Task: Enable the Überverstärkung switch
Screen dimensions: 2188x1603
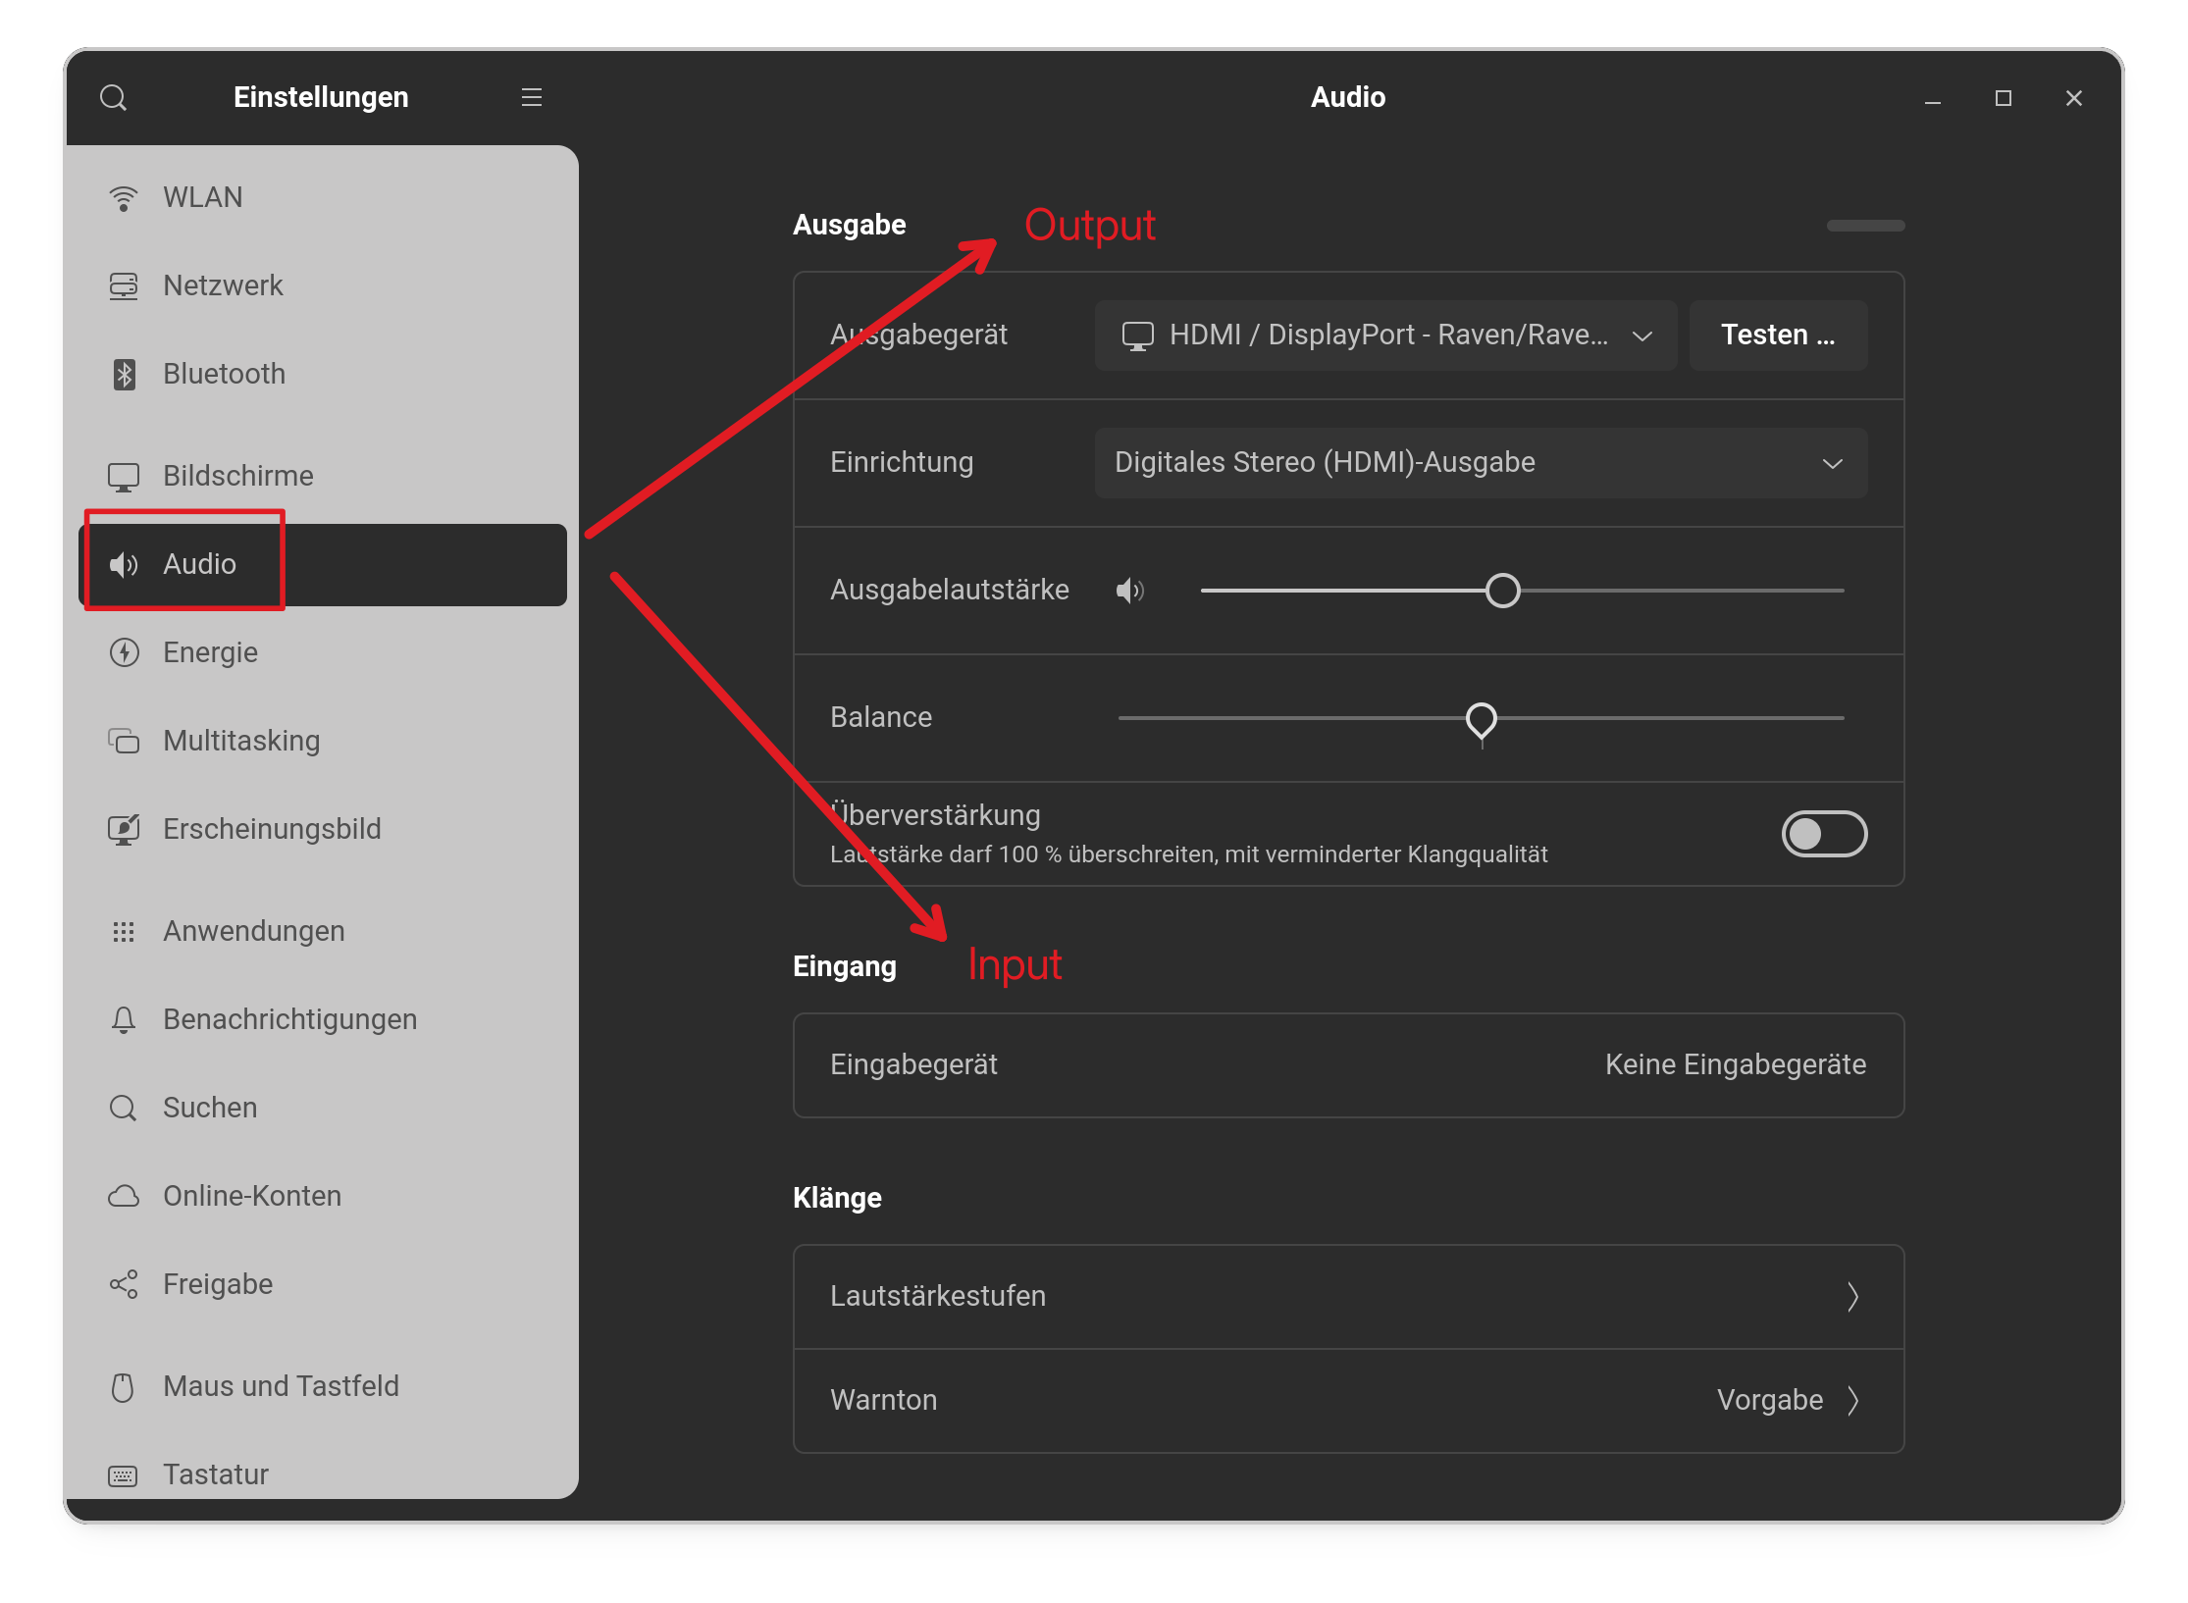Action: [x=1823, y=834]
